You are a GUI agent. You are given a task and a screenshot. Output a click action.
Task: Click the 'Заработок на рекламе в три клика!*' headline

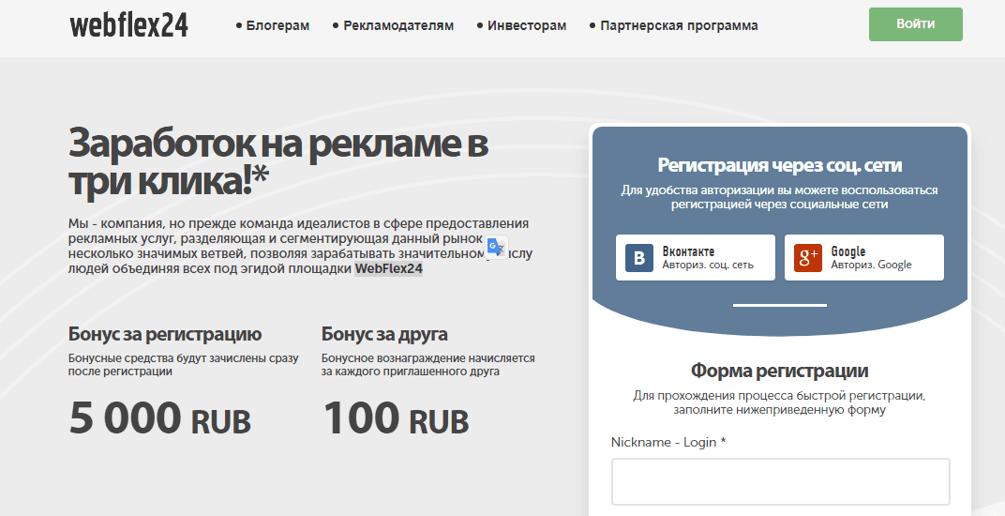pos(278,161)
